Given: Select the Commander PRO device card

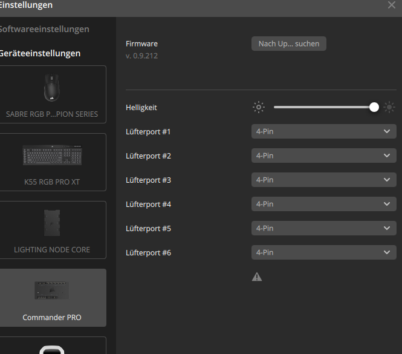Looking at the screenshot, I should tap(52, 298).
